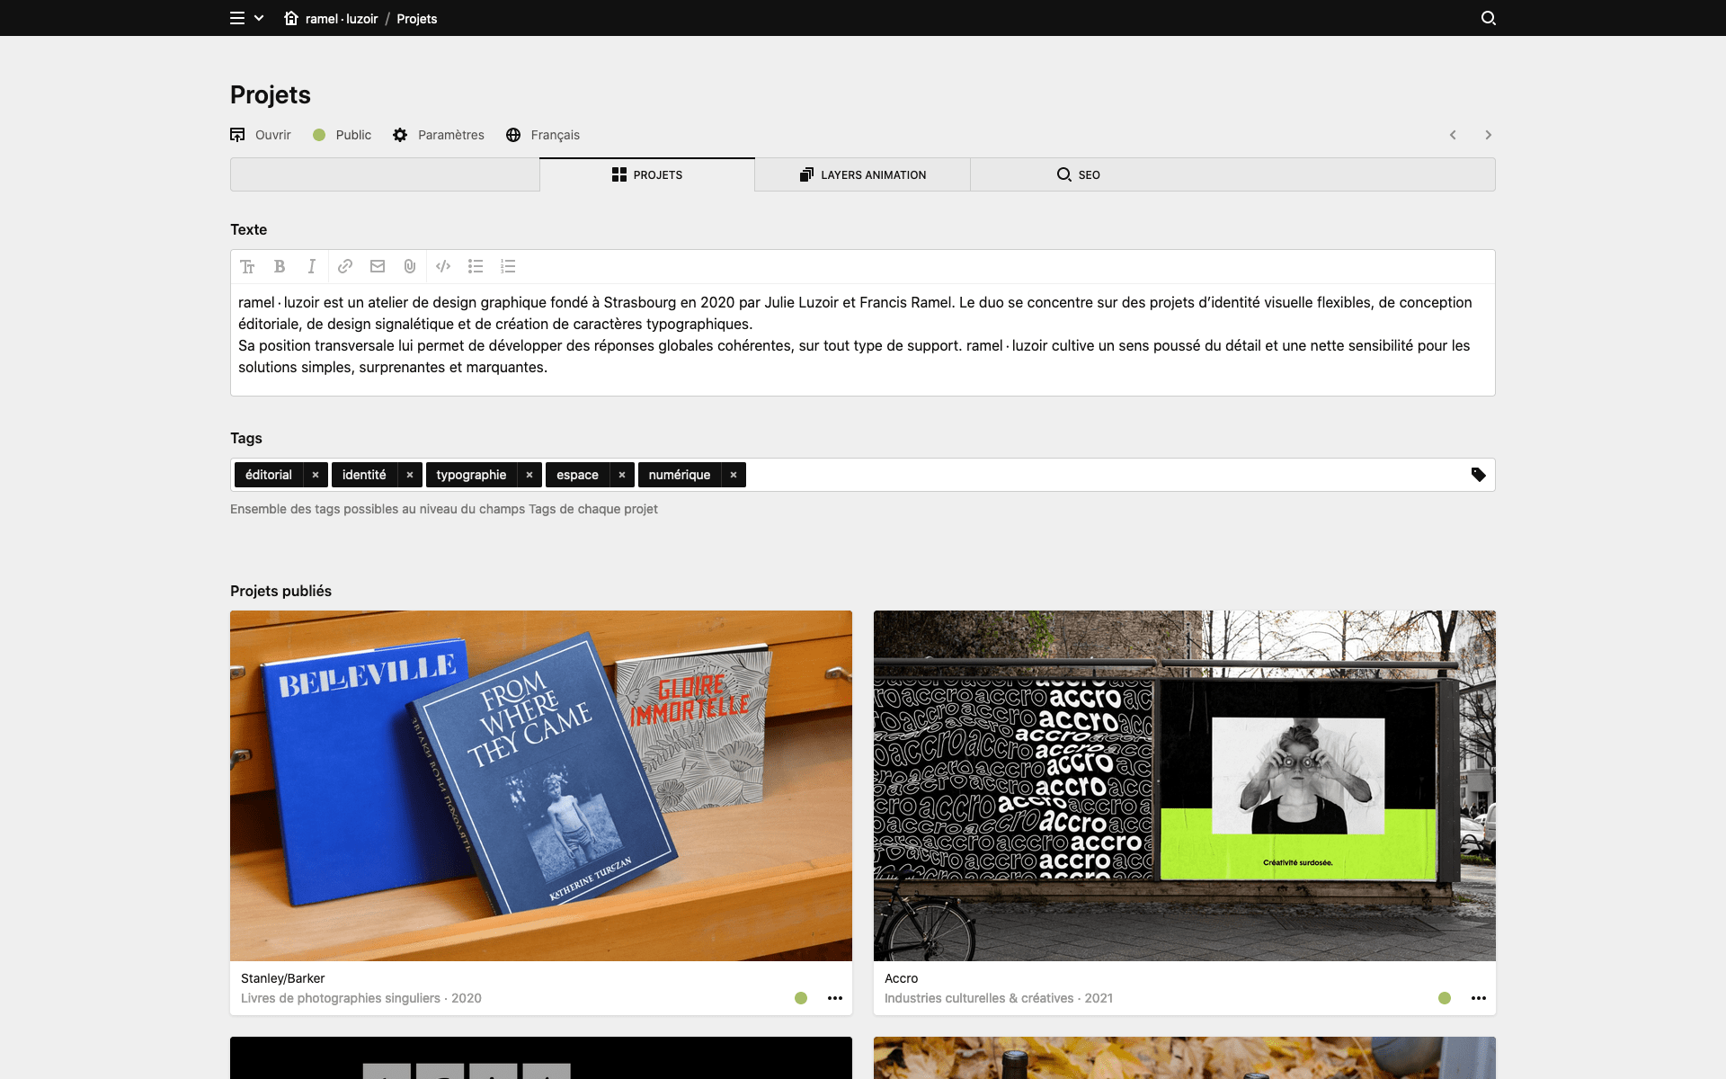
Task: Open the search icon in the top bar
Action: click(1489, 18)
